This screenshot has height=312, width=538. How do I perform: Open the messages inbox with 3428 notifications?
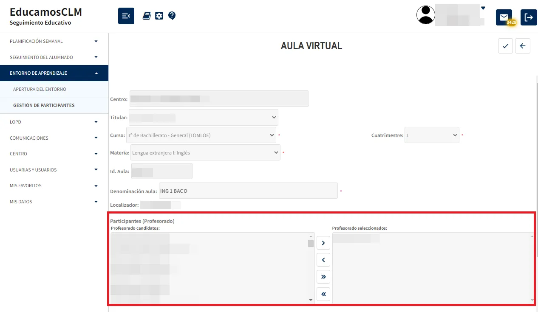pos(504,17)
